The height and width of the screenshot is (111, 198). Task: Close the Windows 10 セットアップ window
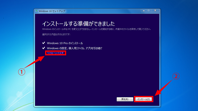(155, 10)
